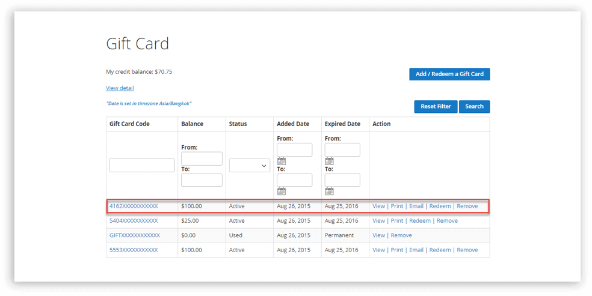Viewport: 592px width, 296px height.
Task: Open calendar picker for Expired Date From
Action: click(329, 161)
